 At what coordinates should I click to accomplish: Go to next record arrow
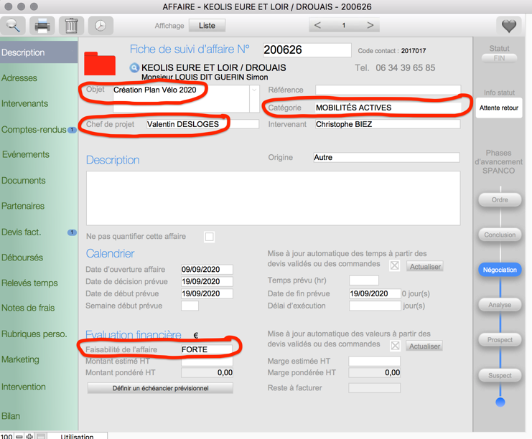pyautogui.click(x=370, y=26)
